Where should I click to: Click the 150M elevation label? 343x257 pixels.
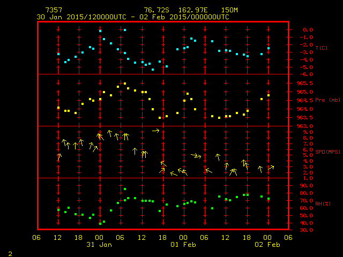pyautogui.click(x=229, y=10)
